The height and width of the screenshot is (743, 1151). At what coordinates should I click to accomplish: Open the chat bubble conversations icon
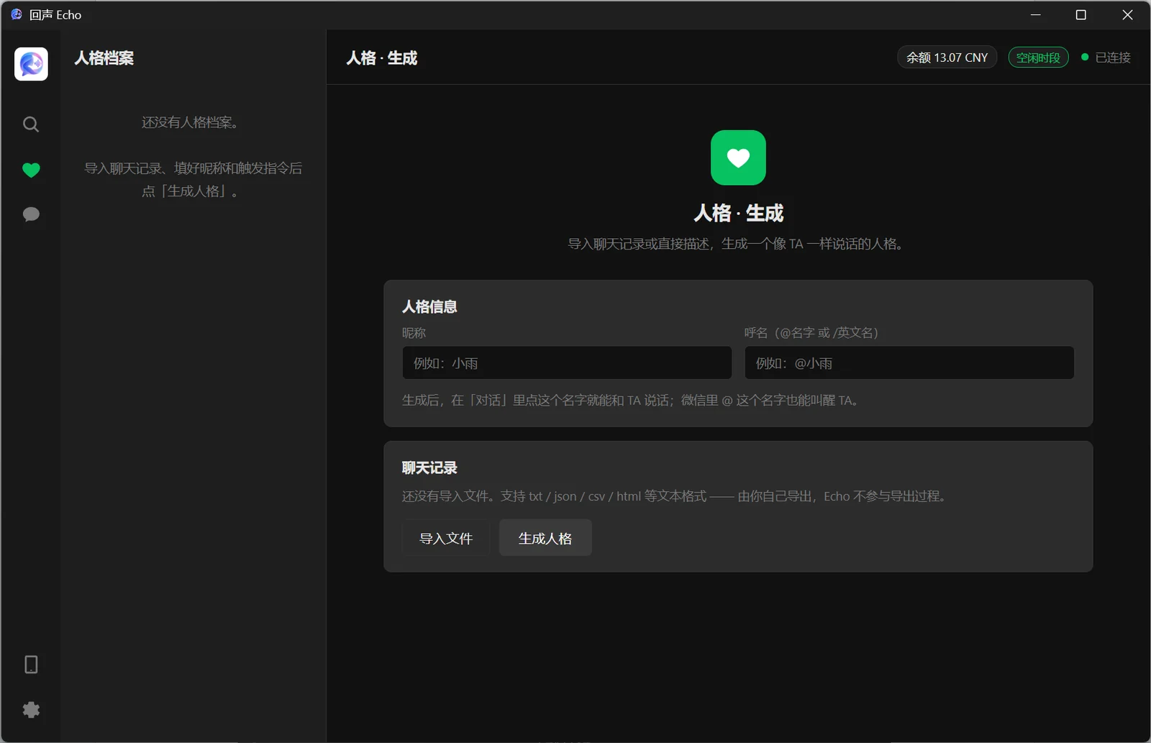31,214
